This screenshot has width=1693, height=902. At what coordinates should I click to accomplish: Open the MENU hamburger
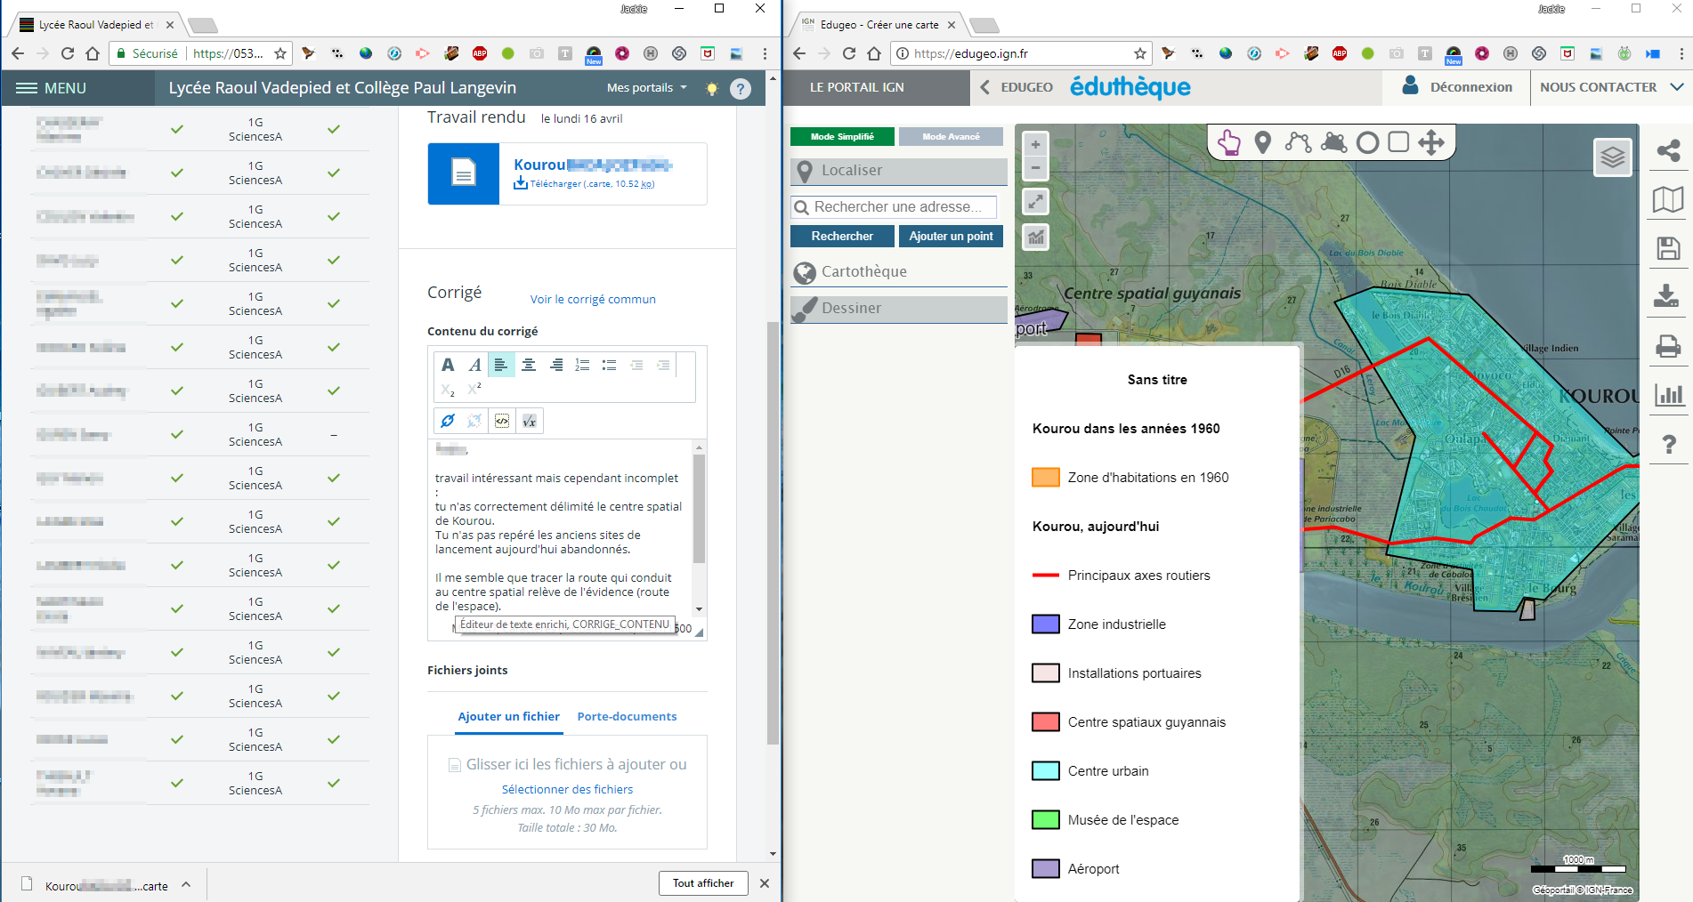coord(52,88)
